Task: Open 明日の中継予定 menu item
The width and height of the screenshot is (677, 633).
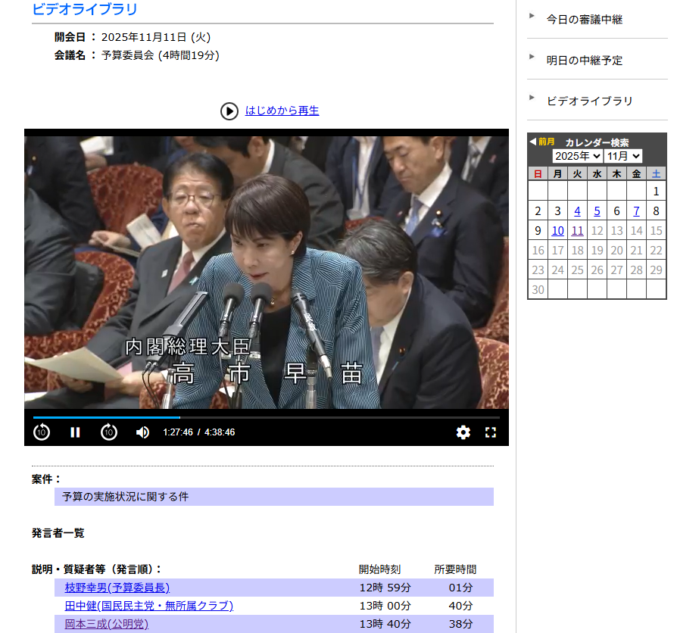Action: [x=584, y=61]
